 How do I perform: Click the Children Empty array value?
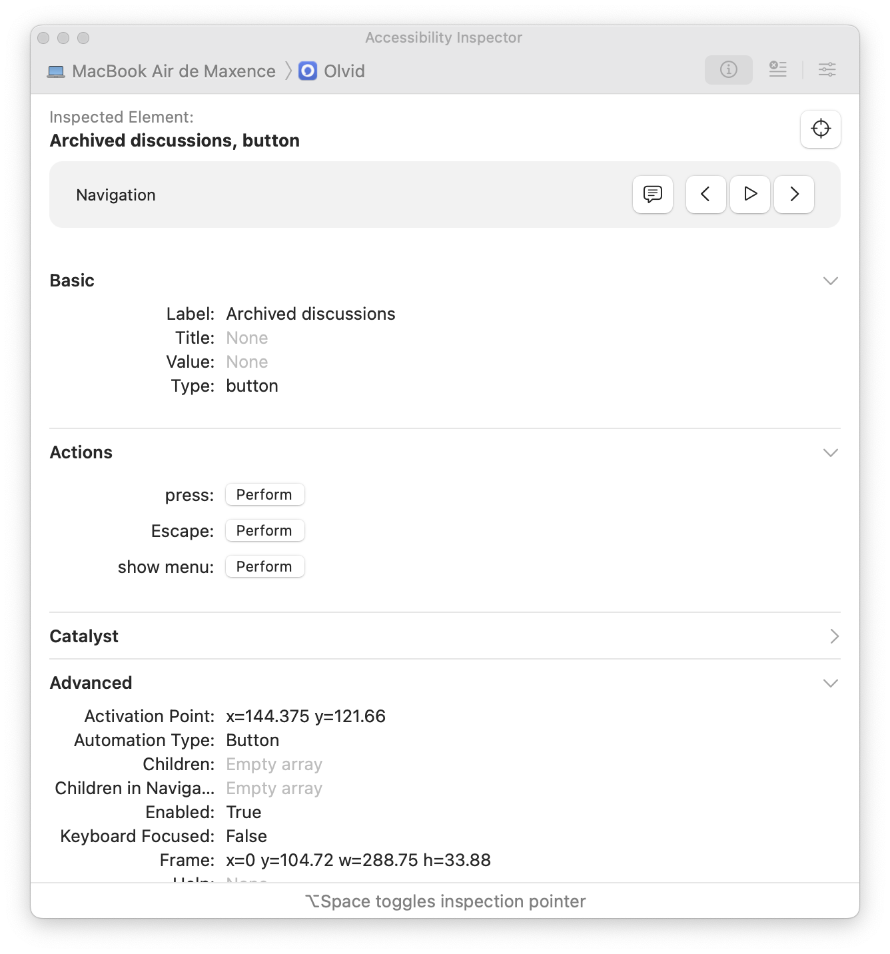274,764
